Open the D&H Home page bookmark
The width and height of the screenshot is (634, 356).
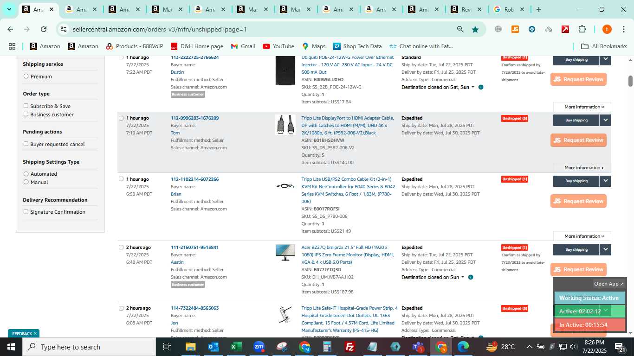(197, 46)
